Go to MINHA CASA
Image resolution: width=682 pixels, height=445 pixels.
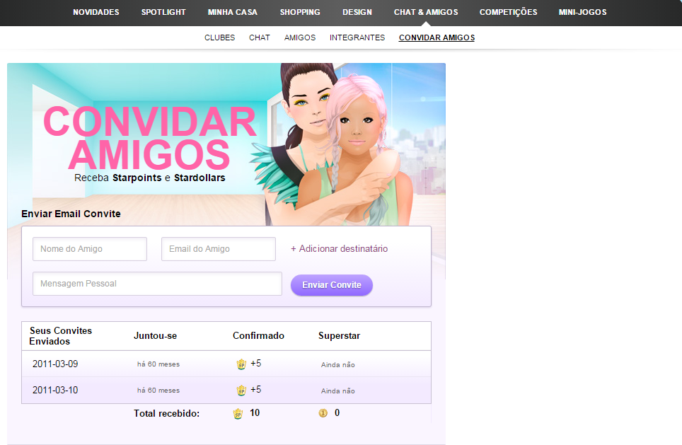point(232,12)
